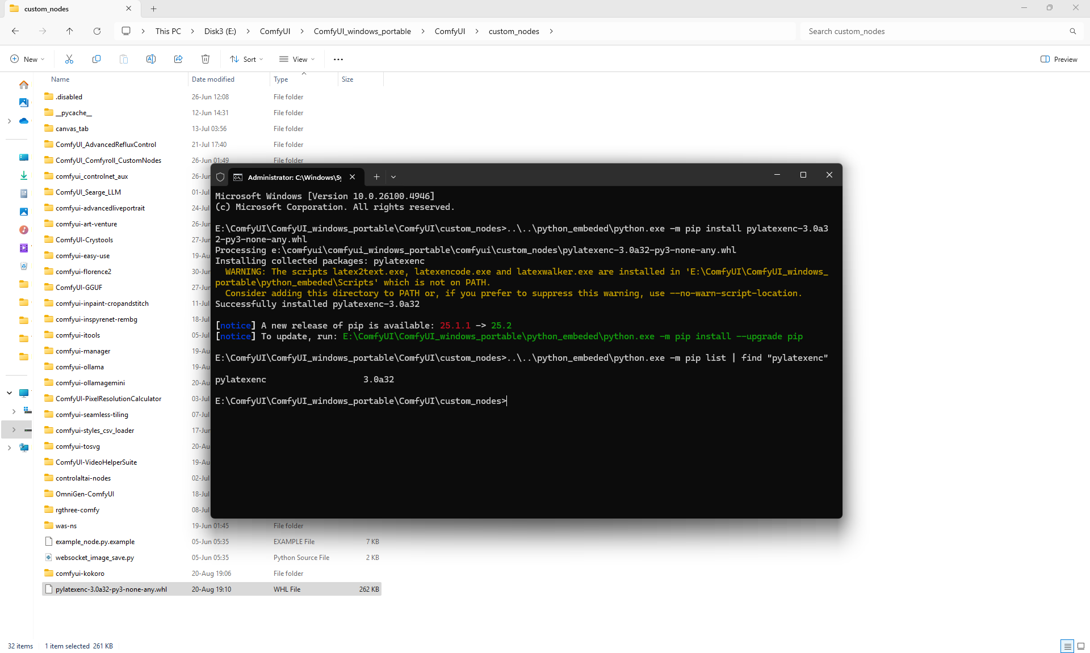The width and height of the screenshot is (1090, 653).
Task: Sort by Date modified column header
Action: click(213, 79)
